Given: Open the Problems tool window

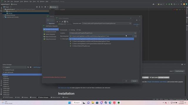Looking at the screenshot, I should coord(25,97).
